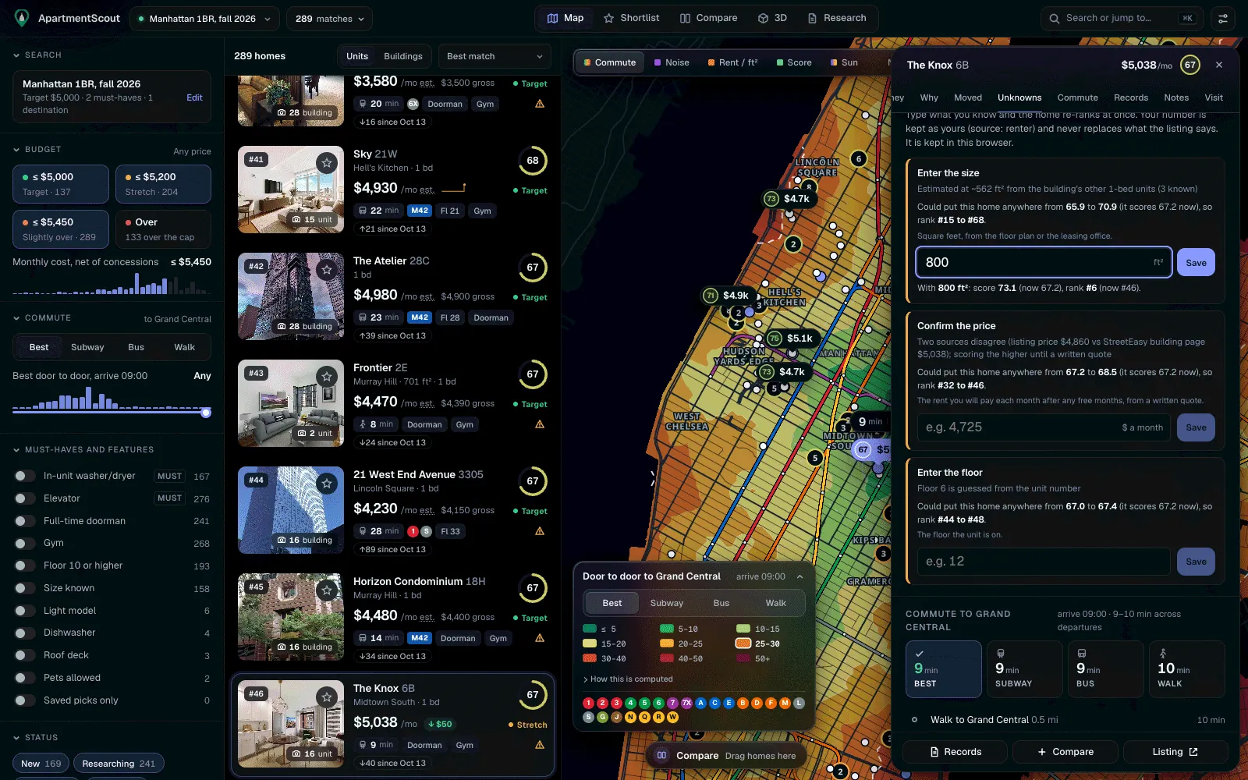This screenshot has height=780, width=1248.
Task: Enable the Roof deck filter
Action: tap(25, 655)
